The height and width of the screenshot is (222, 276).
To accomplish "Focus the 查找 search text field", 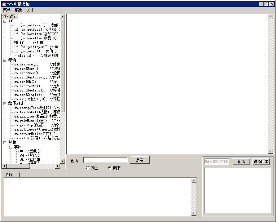I will 105,160.
